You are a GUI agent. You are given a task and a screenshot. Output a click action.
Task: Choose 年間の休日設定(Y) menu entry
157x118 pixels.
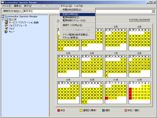[x=77, y=9]
